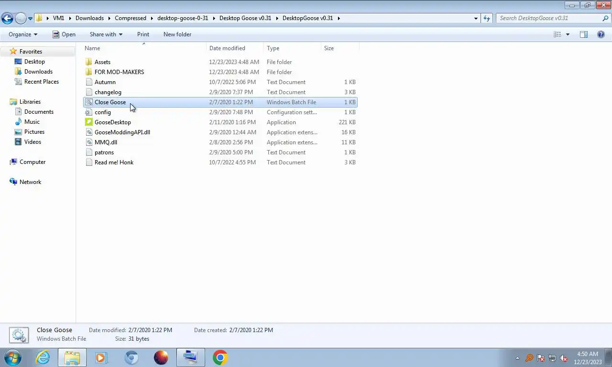The image size is (612, 367).
Task: Open the Organize dropdown menu
Action: (x=23, y=34)
